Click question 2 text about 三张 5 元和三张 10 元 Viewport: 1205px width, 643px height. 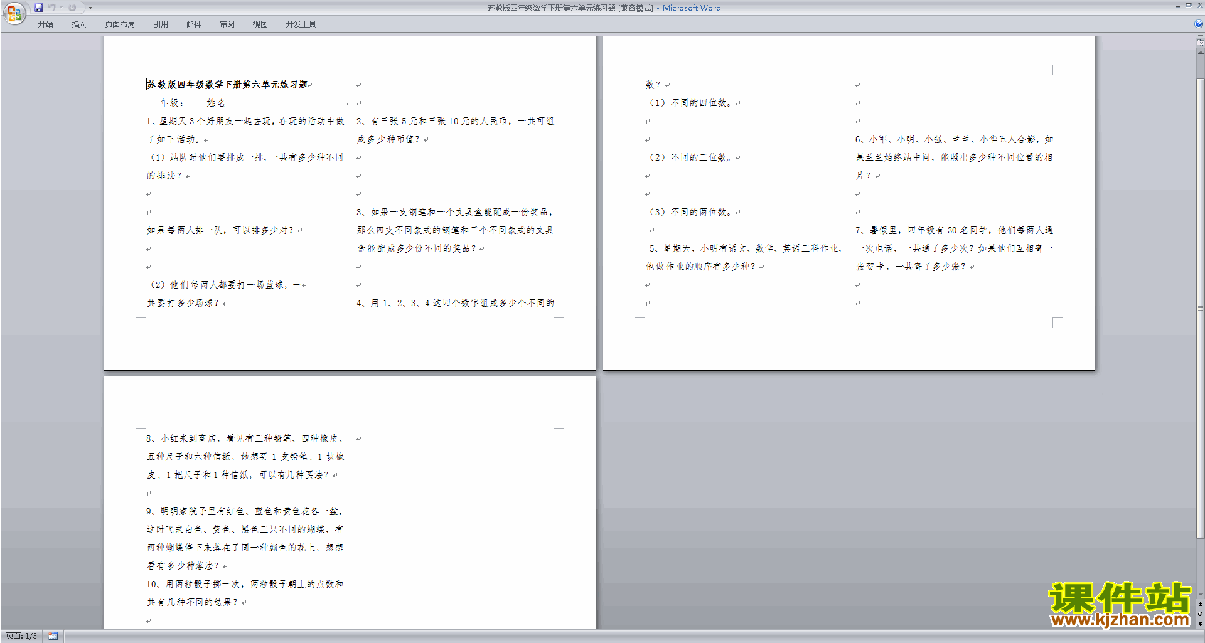coord(456,130)
